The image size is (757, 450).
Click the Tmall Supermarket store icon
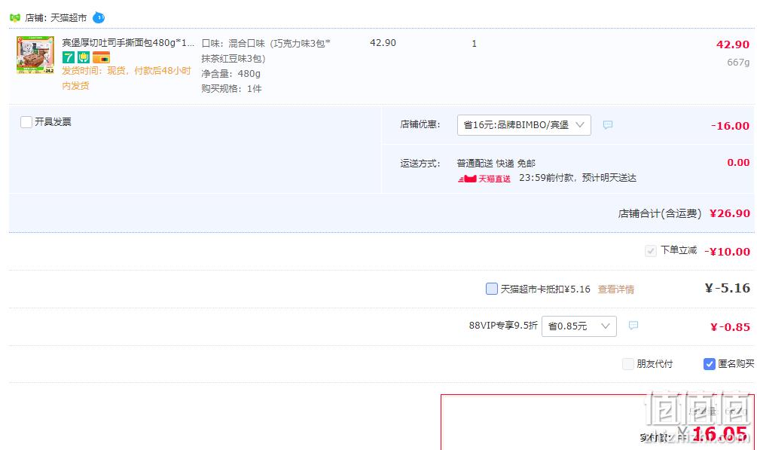[x=15, y=18]
